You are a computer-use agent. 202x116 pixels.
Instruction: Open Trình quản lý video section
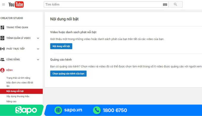(x=18, y=38)
